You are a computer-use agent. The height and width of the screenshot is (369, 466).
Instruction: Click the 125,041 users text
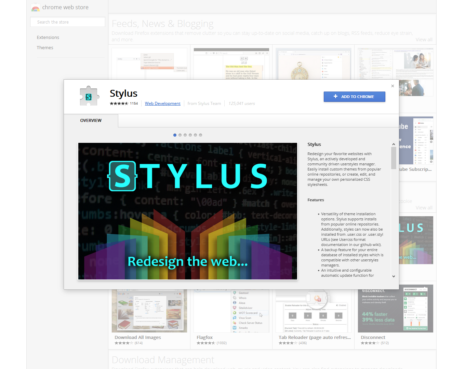click(x=242, y=104)
